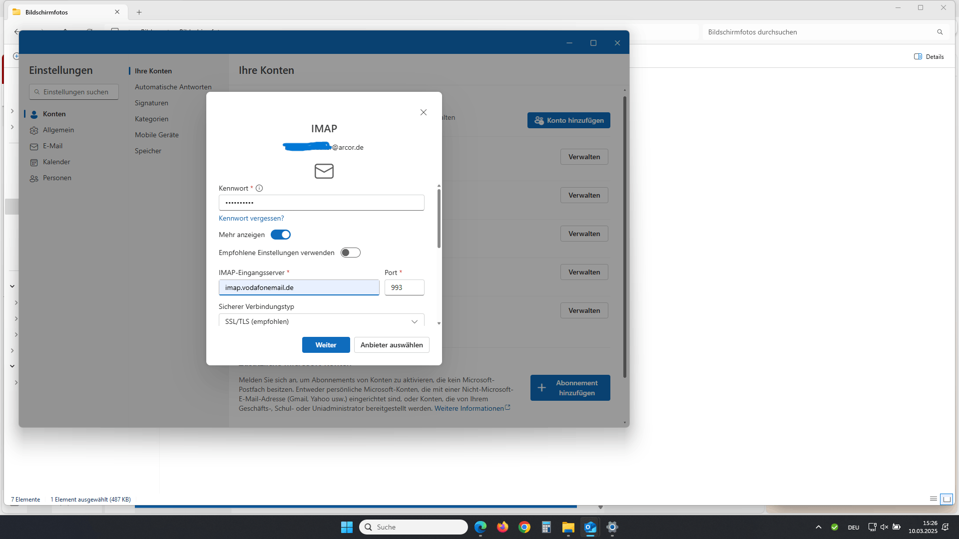Open the Kalender settings category
Screen dimensions: 959x539
[56, 162]
